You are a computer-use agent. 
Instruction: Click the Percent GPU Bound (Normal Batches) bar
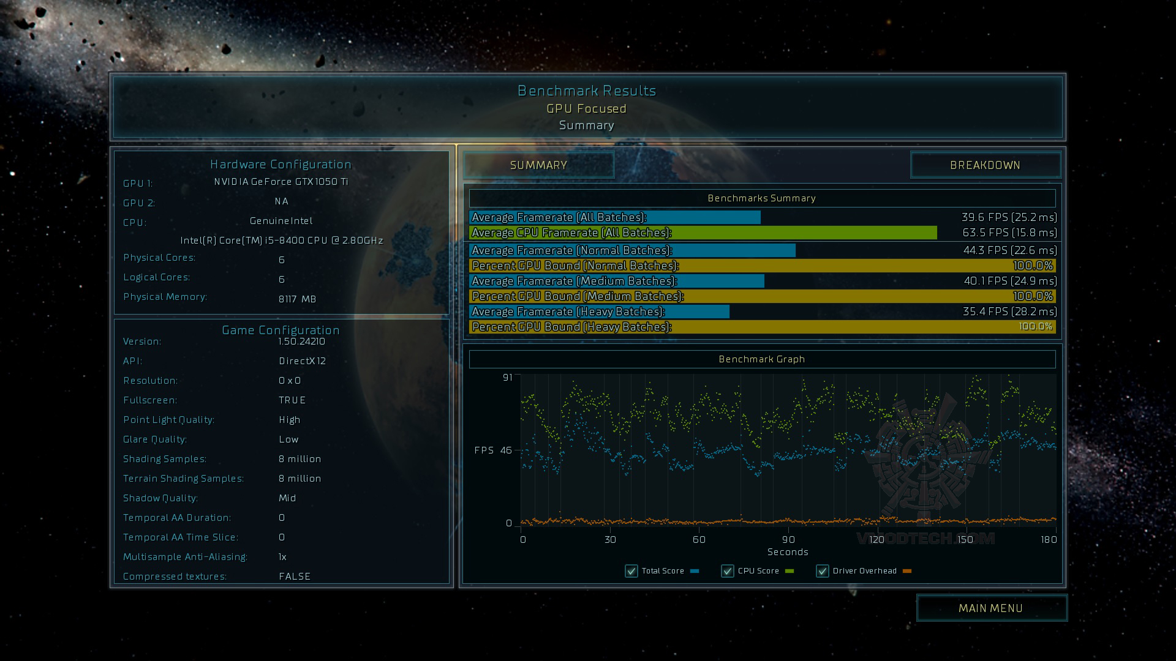coord(762,266)
